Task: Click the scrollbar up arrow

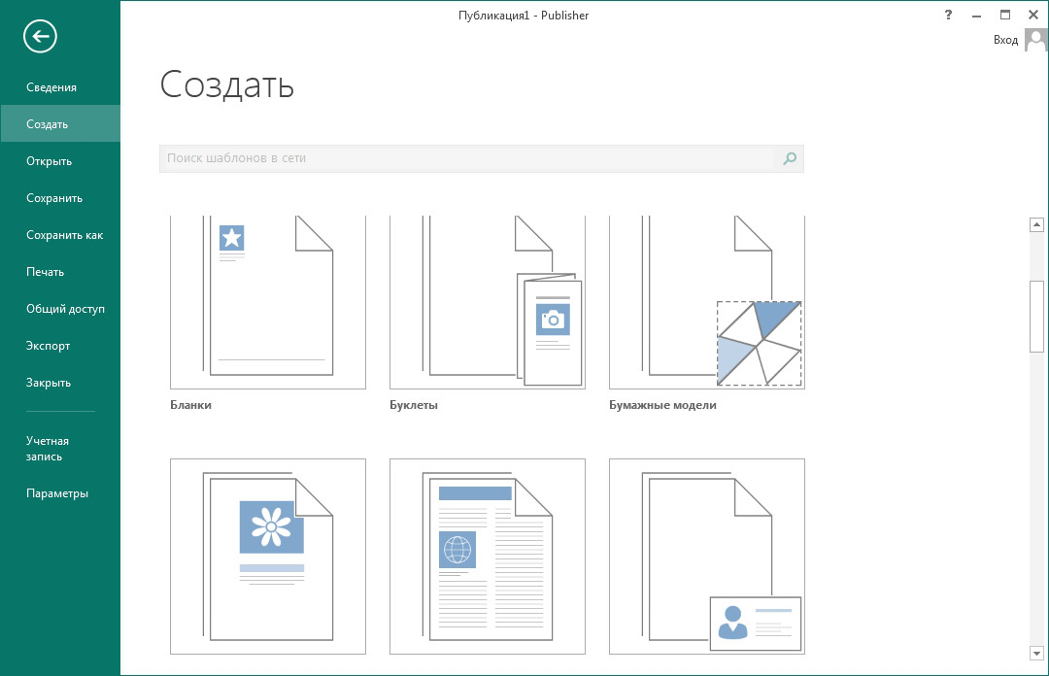Action: point(1035,223)
